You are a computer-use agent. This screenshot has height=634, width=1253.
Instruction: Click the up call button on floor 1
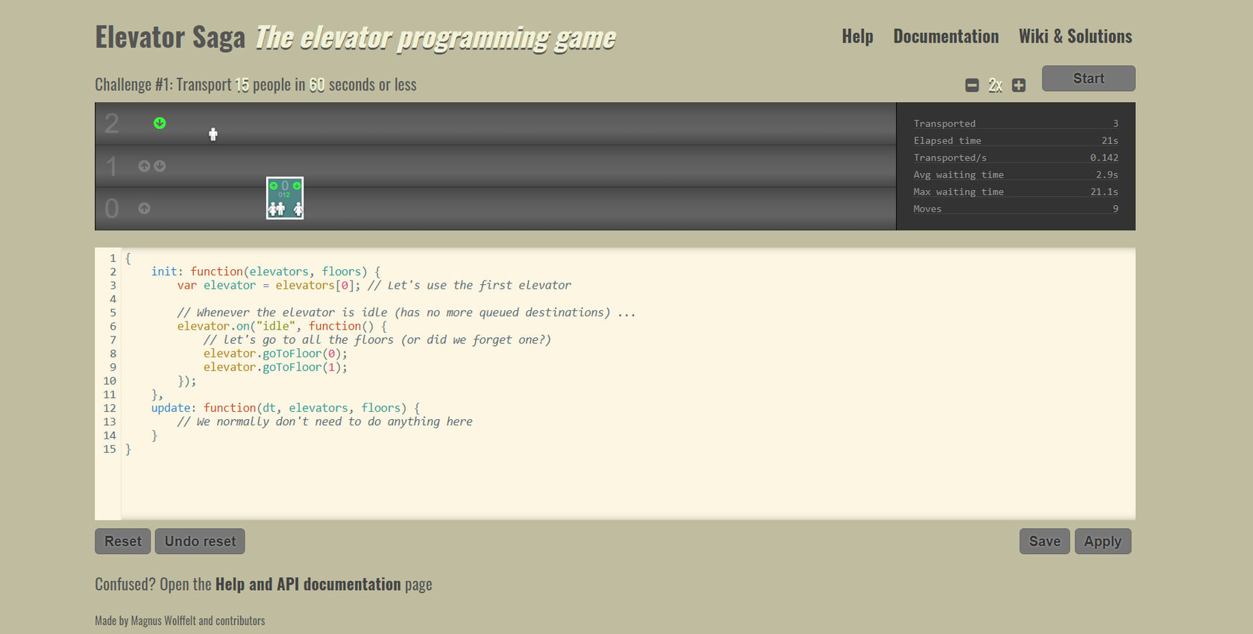point(144,166)
